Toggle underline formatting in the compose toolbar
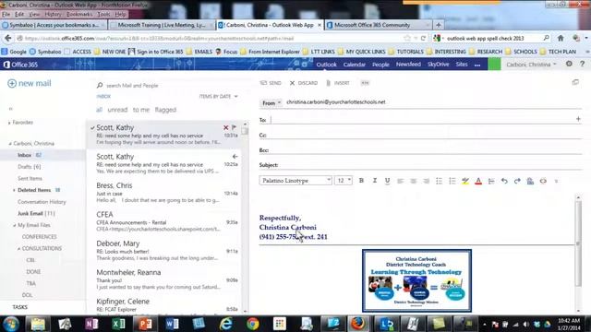This screenshot has width=591, height=332. point(387,181)
